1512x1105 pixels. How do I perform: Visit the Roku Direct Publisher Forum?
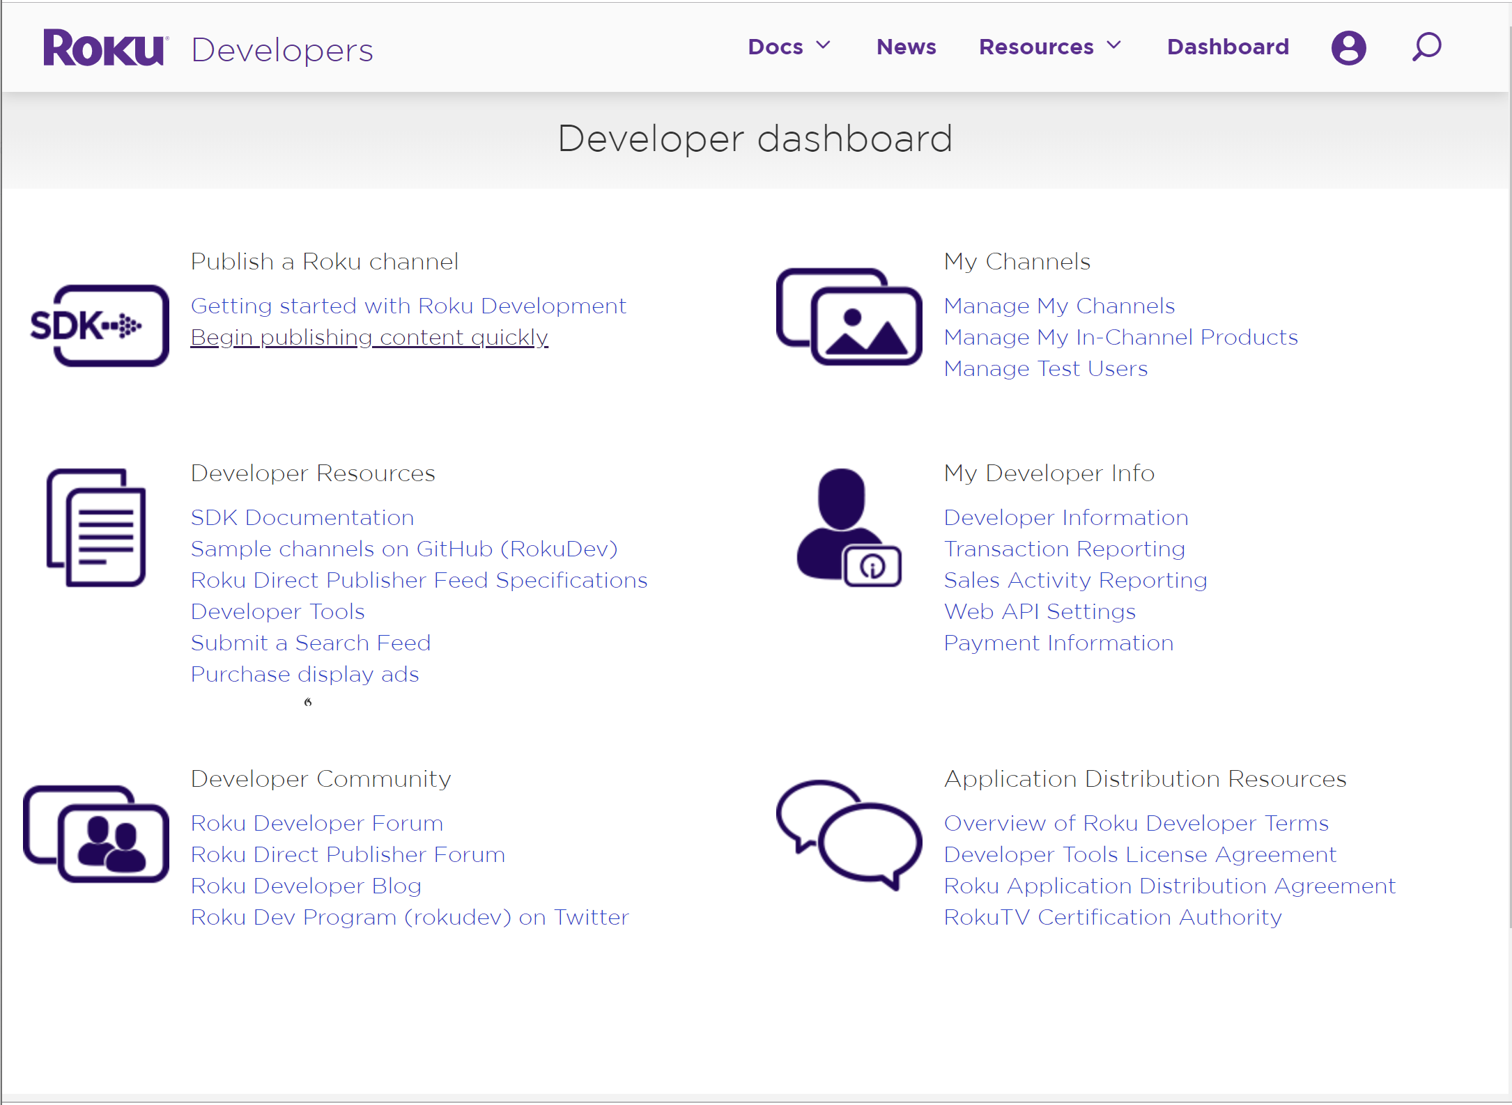coord(348,854)
